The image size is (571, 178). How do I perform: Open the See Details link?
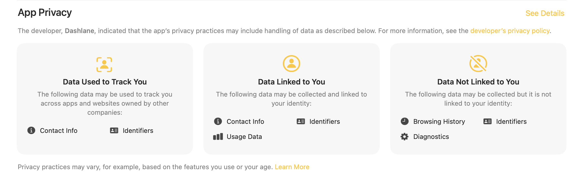545,13
